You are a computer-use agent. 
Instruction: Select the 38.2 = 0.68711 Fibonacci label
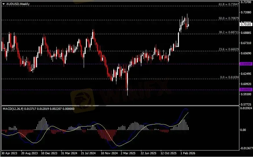pos(229,32)
